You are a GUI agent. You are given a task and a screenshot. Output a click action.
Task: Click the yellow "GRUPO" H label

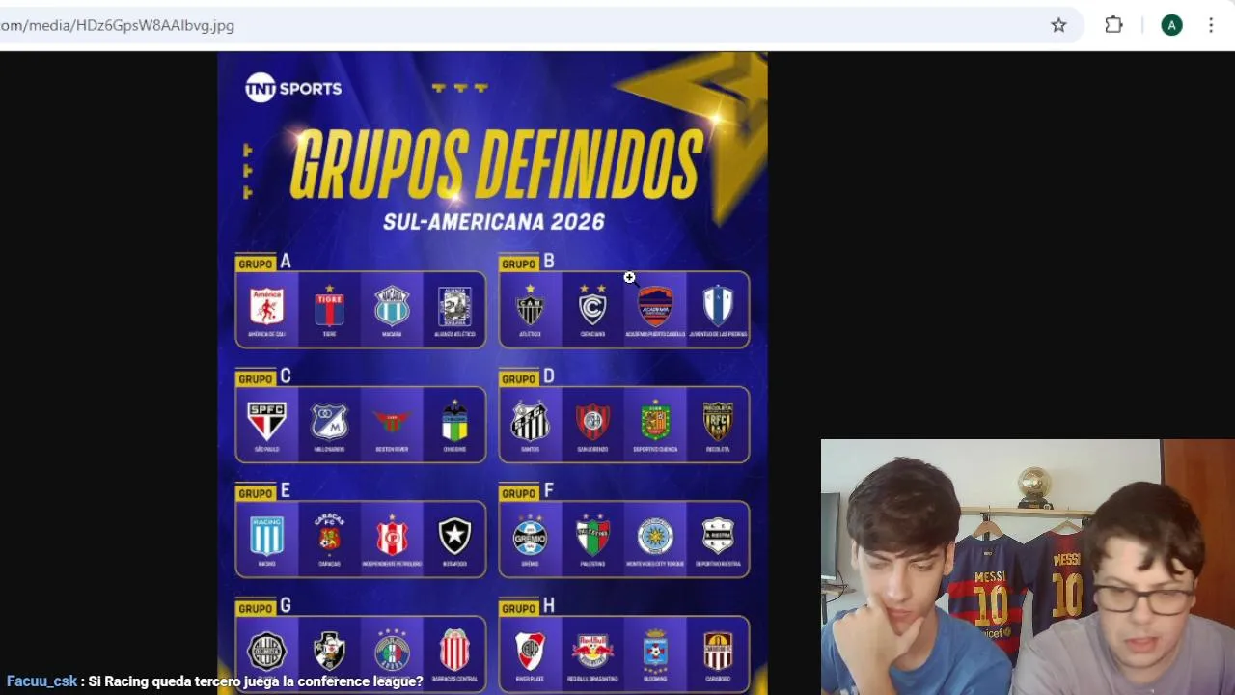pos(518,608)
